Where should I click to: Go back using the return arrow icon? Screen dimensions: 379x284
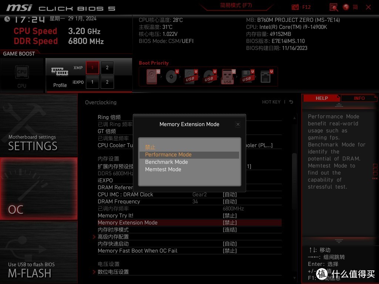[x=291, y=102]
